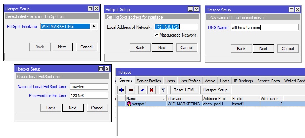The height and width of the screenshot is (138, 305).
Task: Click the WIFI MARKETING interface cell in table
Action: (x=184, y=104)
